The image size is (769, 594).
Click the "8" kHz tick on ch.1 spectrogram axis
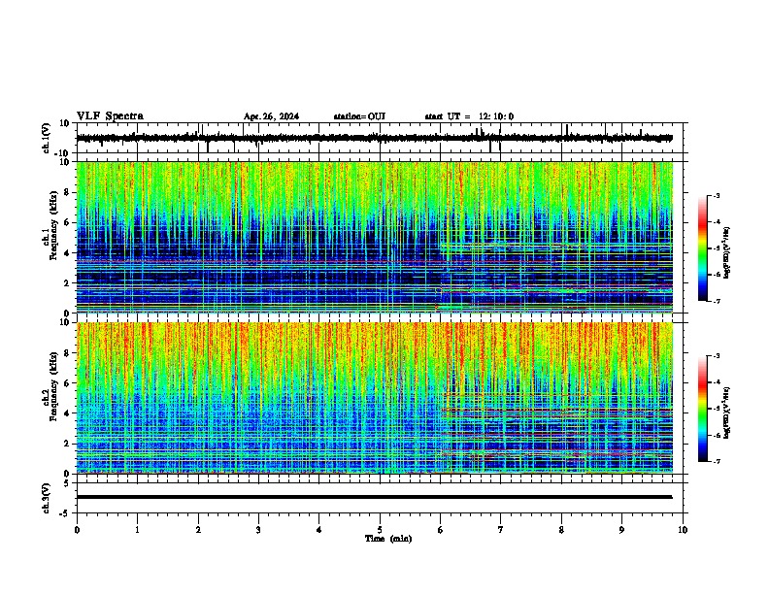pyautogui.click(x=68, y=192)
